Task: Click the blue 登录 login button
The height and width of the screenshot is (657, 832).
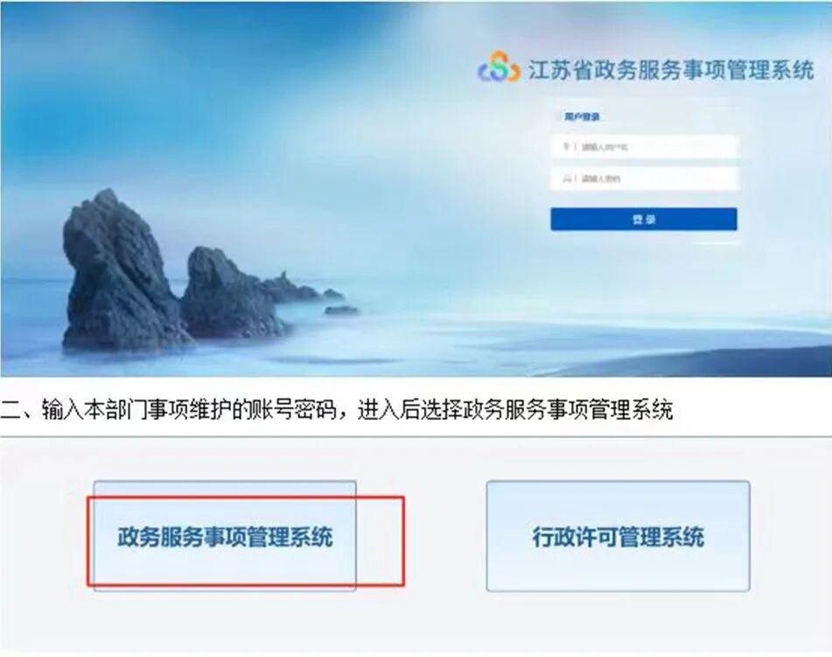Action: click(644, 220)
